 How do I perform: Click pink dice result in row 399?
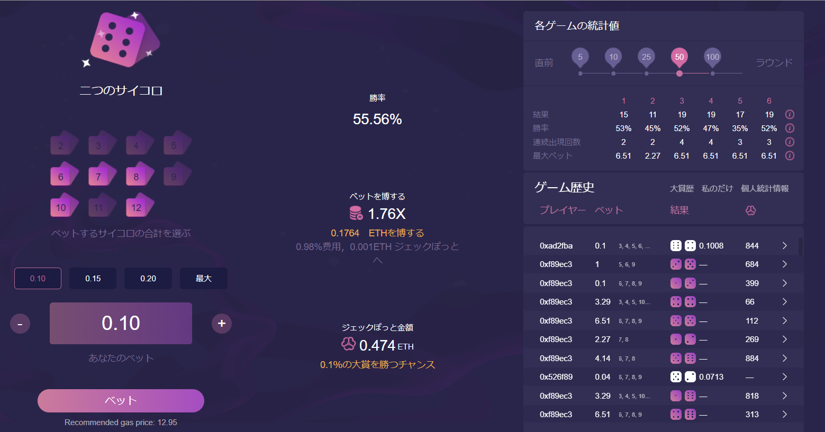[683, 283]
